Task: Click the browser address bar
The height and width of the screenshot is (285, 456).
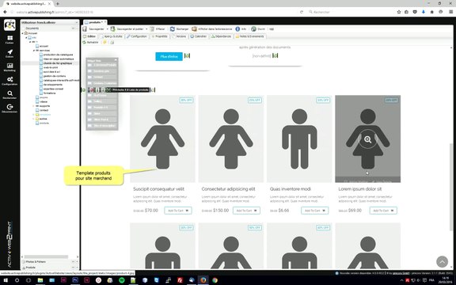Action: click(x=156, y=12)
